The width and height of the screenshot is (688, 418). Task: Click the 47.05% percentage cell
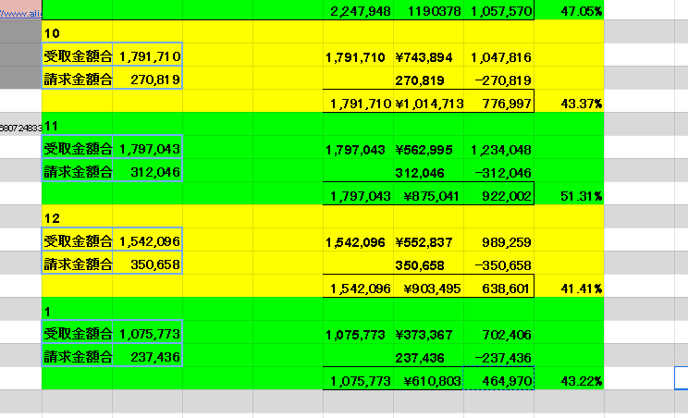tap(569, 10)
